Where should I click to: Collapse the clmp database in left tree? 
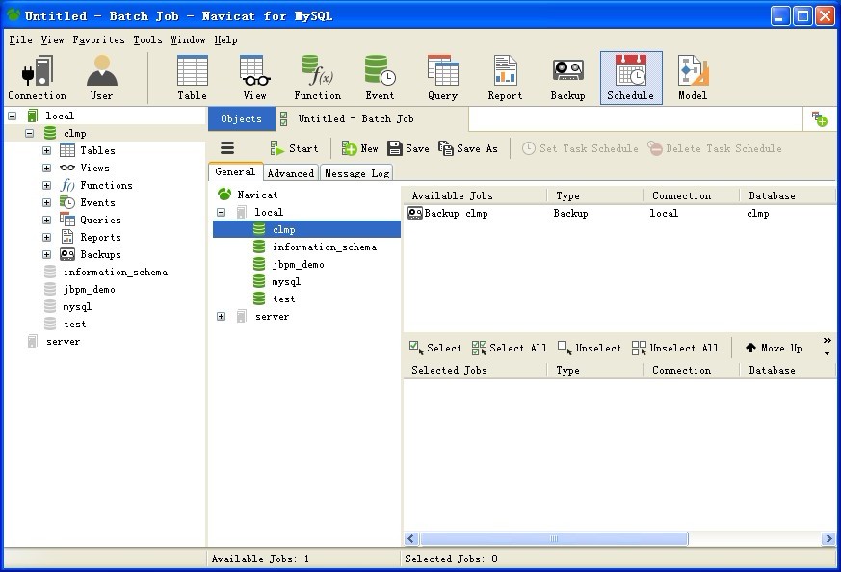[30, 134]
